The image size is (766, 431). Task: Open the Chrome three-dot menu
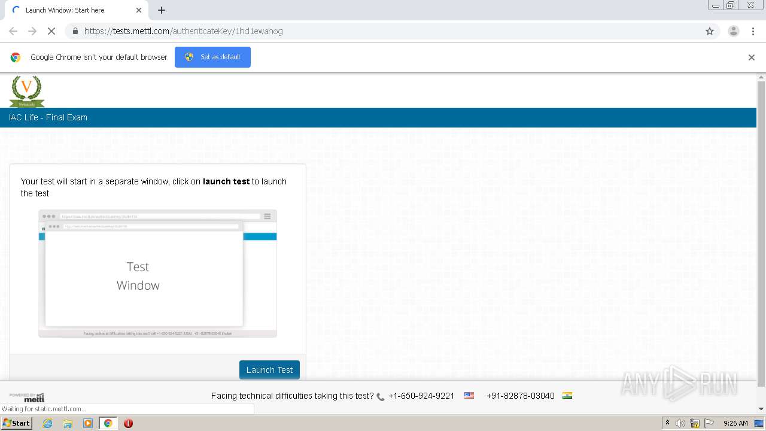(753, 31)
